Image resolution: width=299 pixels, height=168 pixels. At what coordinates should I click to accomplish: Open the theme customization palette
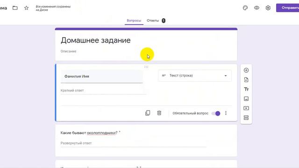[x=245, y=8]
